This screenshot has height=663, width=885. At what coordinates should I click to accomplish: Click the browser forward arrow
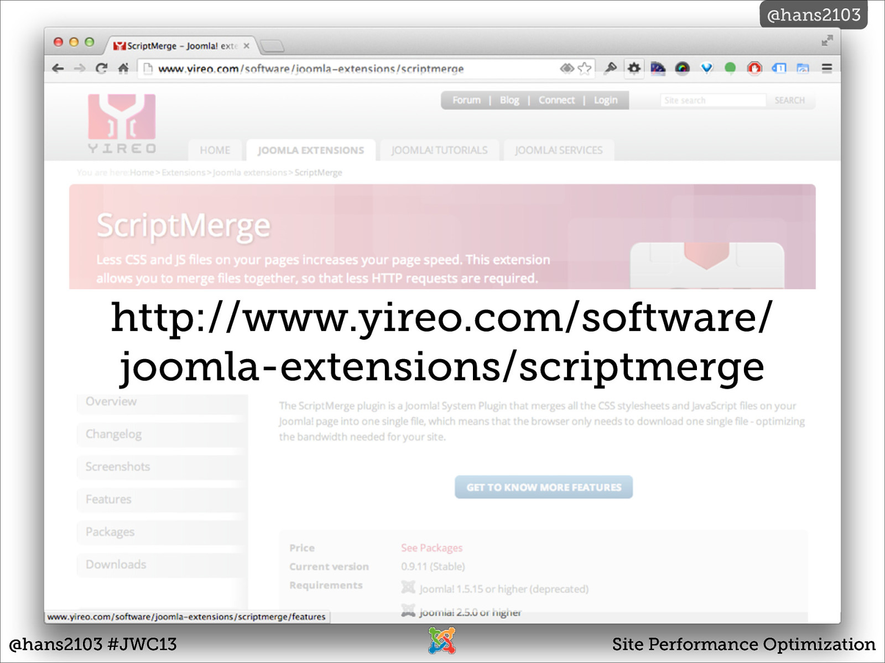pos(80,68)
